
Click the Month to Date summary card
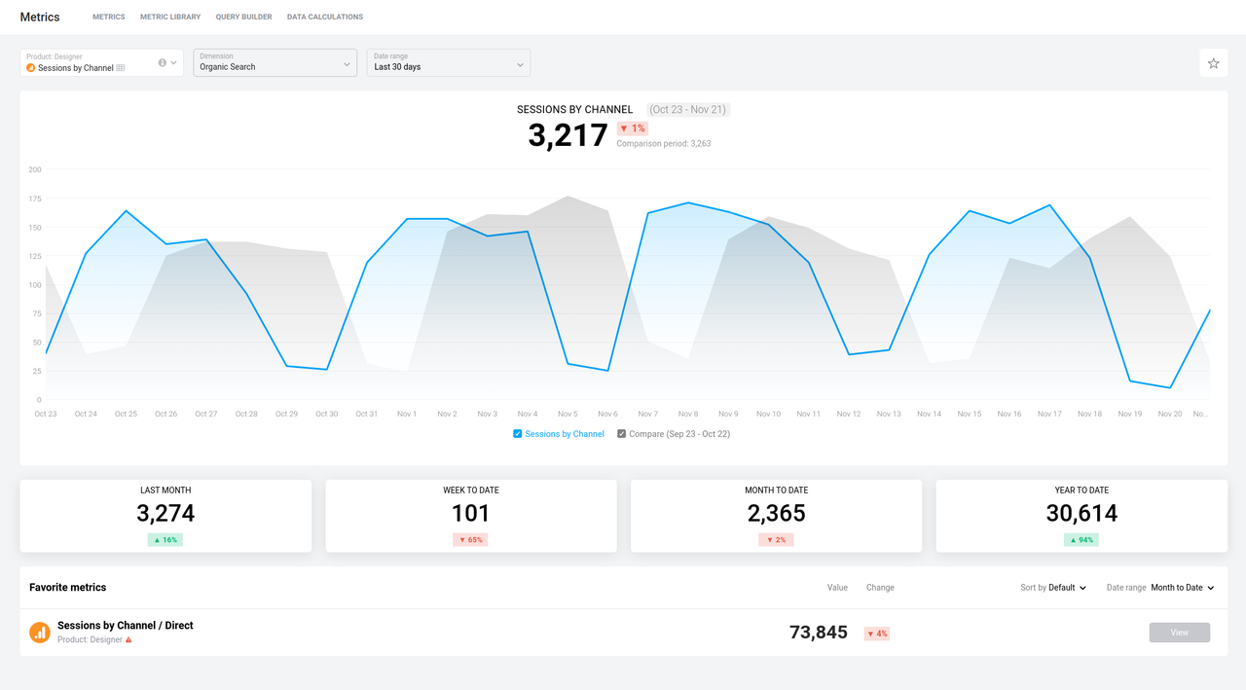(776, 515)
